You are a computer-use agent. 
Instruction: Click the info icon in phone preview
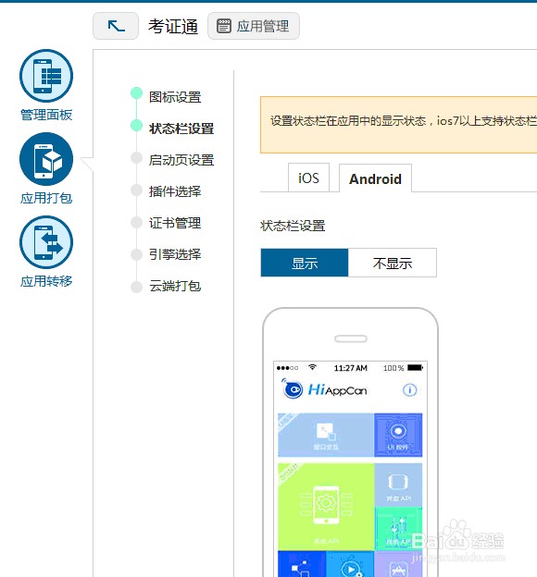coord(409,389)
